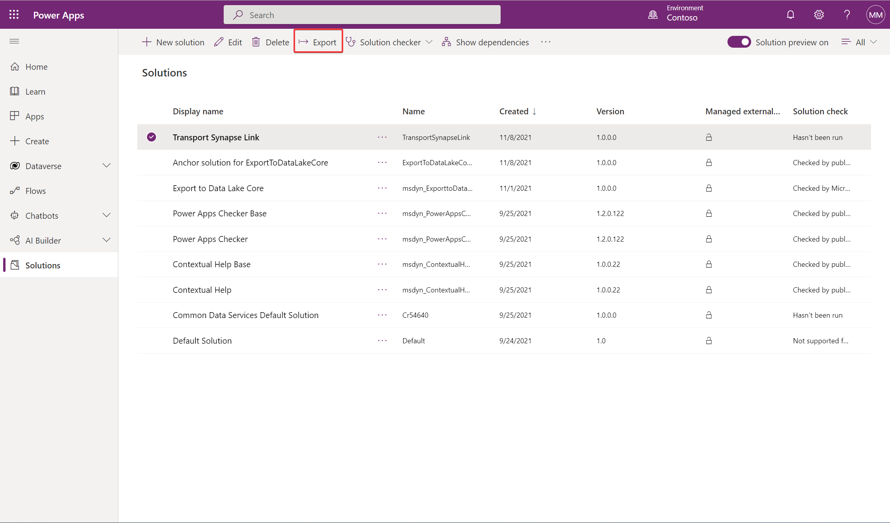Viewport: 890px width, 523px height.
Task: Open Export to Data Lake Core options
Action: click(x=383, y=188)
